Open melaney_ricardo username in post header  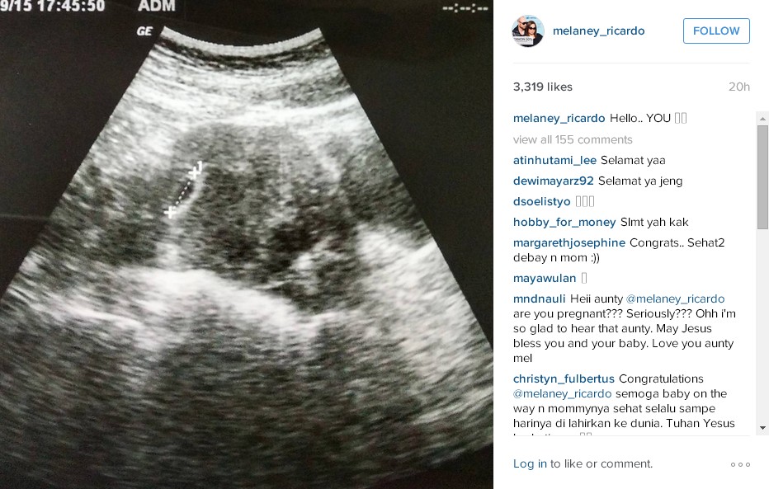[598, 31]
